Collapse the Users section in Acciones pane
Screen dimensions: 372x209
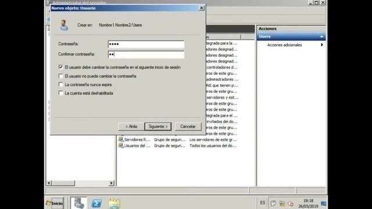[x=321, y=37]
